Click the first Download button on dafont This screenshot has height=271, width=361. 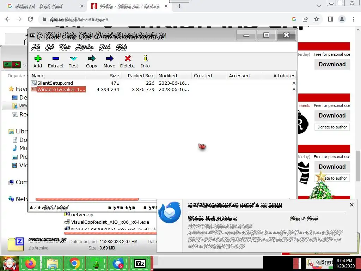332,65
